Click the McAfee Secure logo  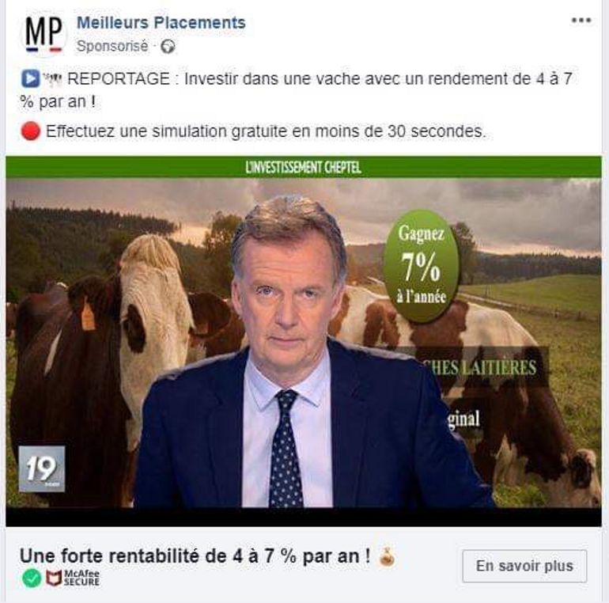(x=73, y=578)
